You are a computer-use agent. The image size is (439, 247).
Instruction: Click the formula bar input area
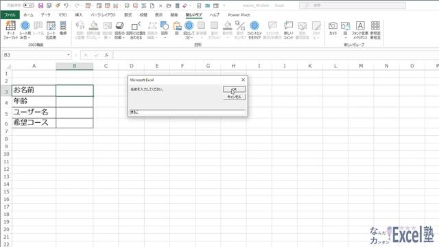click(x=276, y=55)
